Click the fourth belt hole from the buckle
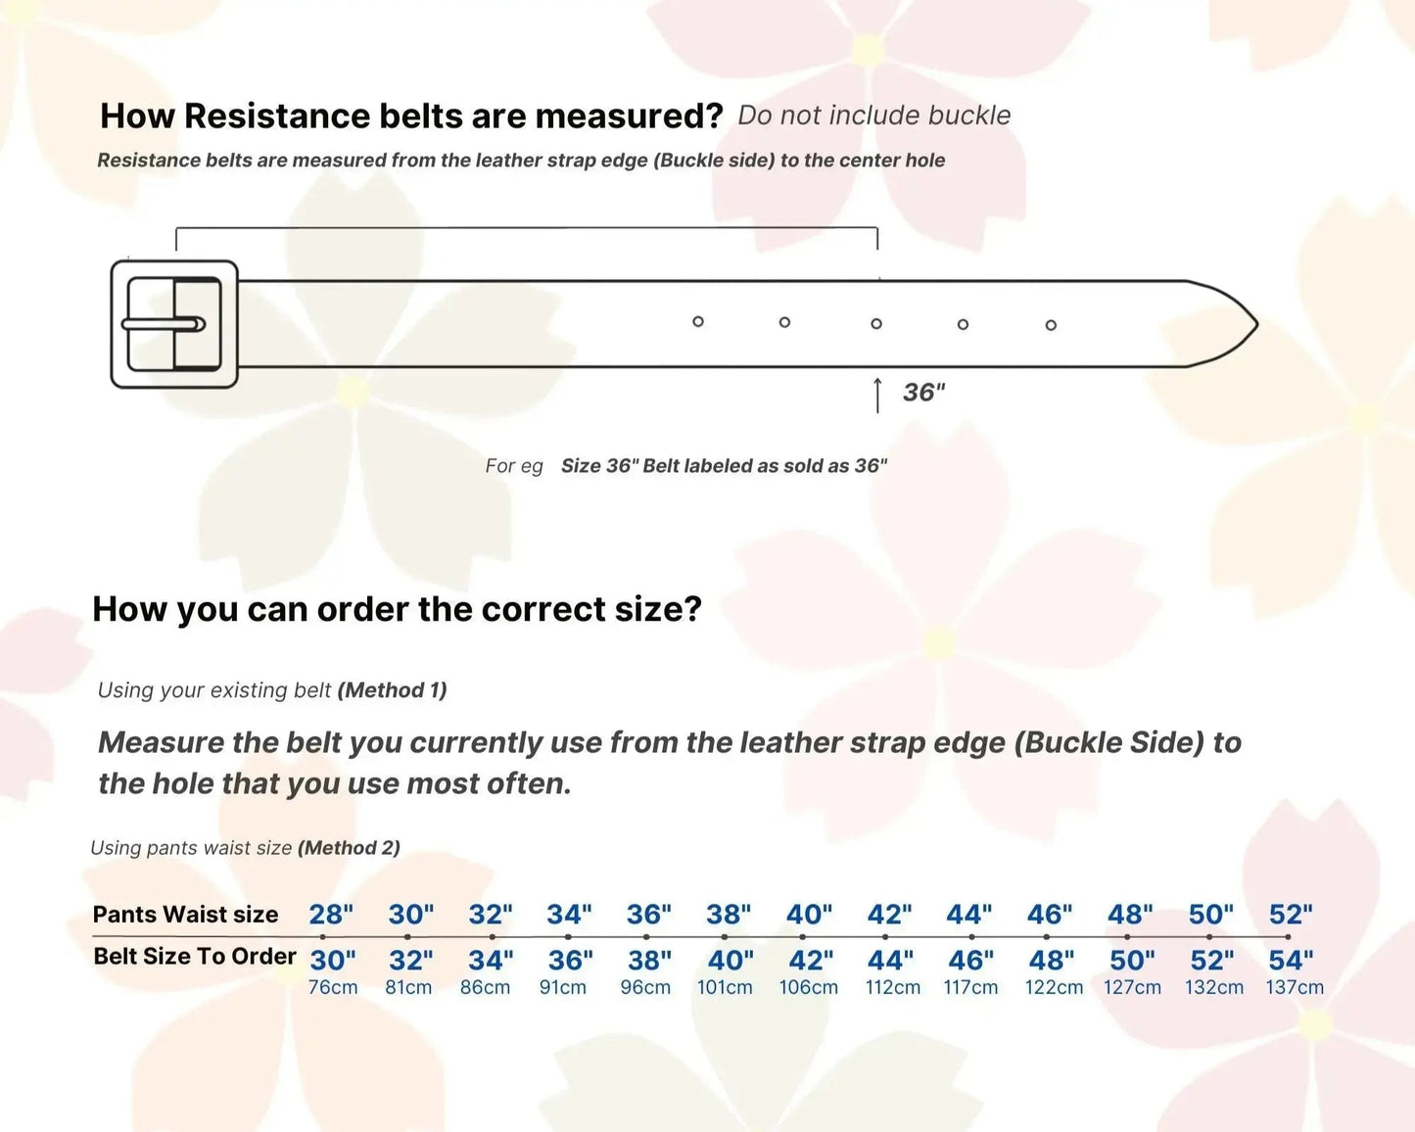This screenshot has height=1132, width=1415. (963, 324)
